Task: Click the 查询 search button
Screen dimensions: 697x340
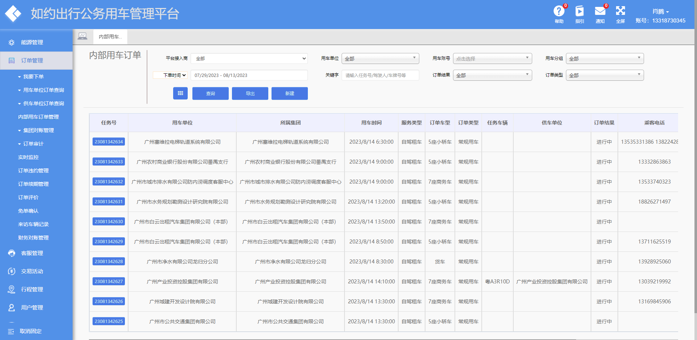Action: (211, 93)
